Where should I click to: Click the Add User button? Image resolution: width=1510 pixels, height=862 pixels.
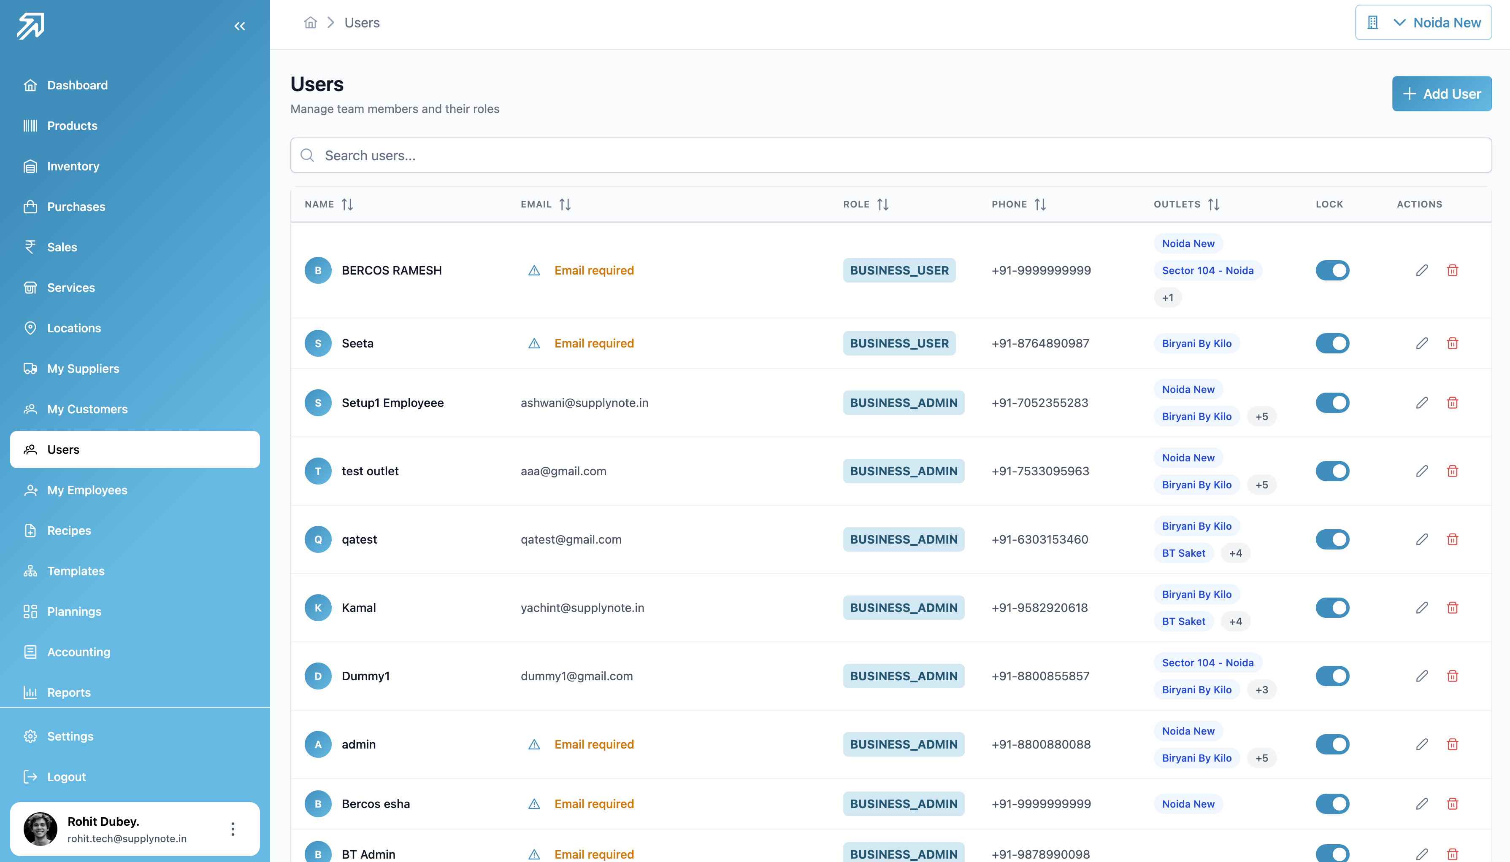point(1442,94)
